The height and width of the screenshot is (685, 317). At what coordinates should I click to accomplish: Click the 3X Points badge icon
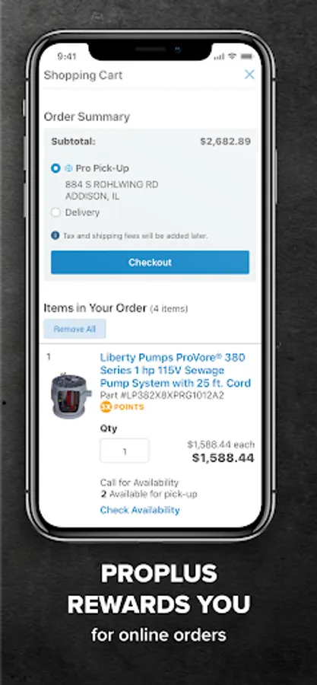click(x=106, y=407)
